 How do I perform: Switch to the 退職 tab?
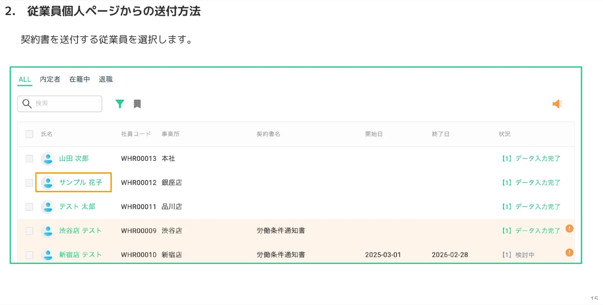pos(106,79)
